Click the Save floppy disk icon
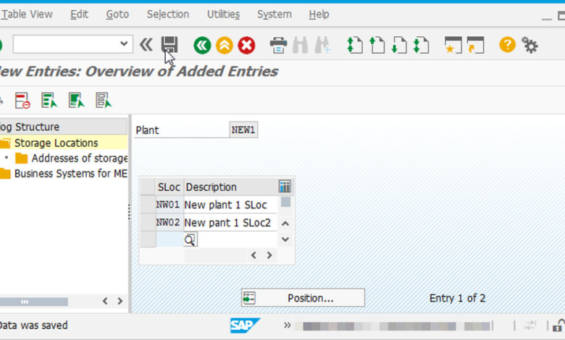This screenshot has width=565, height=340. [x=169, y=45]
